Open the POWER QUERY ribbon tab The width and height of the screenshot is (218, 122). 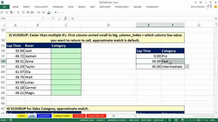coord(122,7)
